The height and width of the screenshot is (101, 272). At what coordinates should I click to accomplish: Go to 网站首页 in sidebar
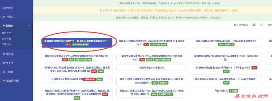coord(8,8)
